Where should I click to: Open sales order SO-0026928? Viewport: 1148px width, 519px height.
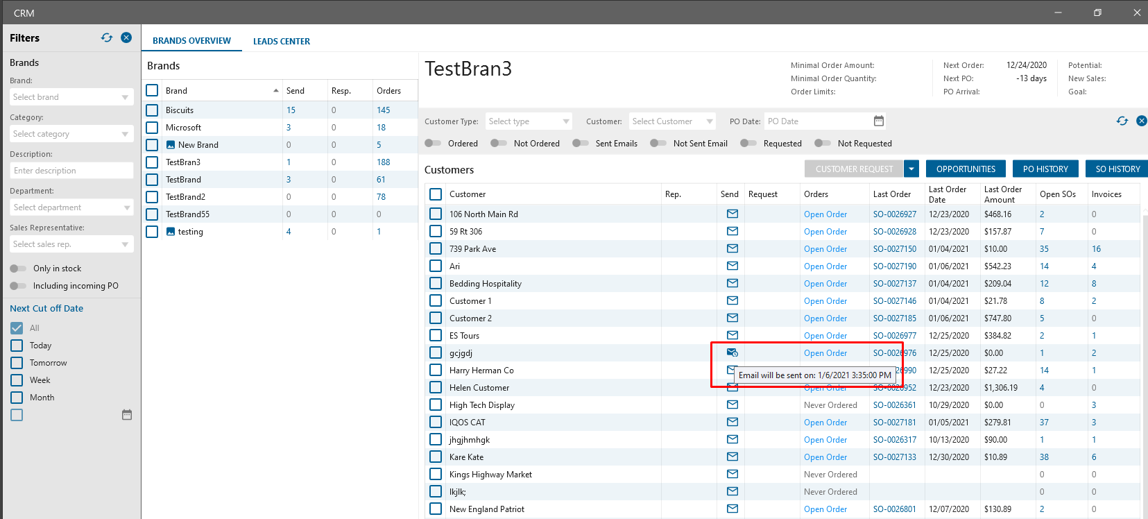click(x=895, y=232)
